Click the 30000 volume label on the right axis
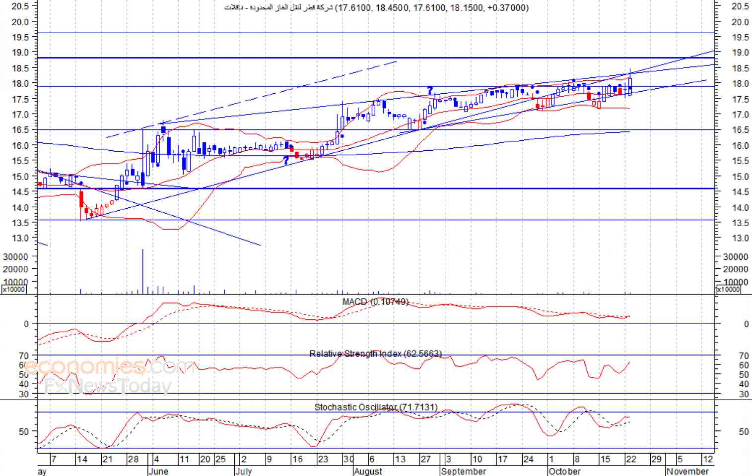This screenshot has height=476, width=752. (x=736, y=257)
